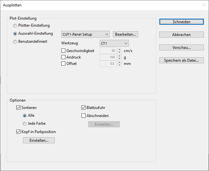Close the Ausplotten dialog window

click(204, 5)
